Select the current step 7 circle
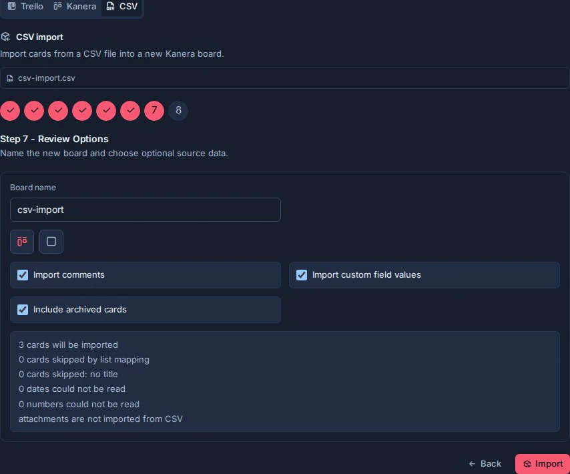This screenshot has width=570, height=474. tap(154, 110)
